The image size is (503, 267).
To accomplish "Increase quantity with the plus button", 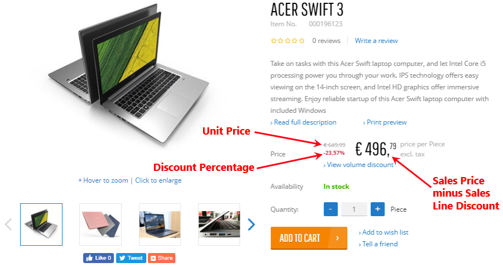I will coord(378,209).
